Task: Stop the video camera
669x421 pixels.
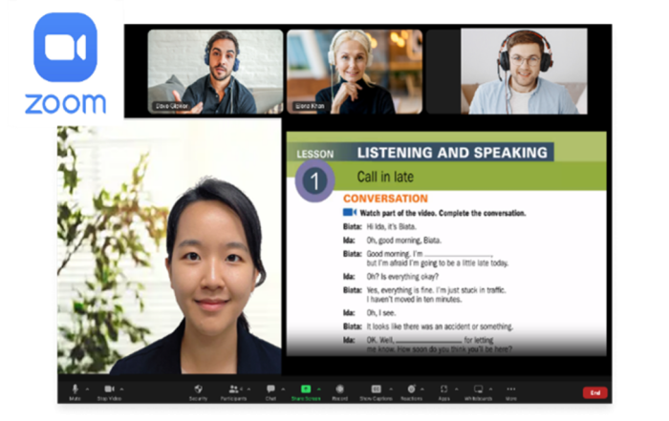Action: [x=109, y=392]
